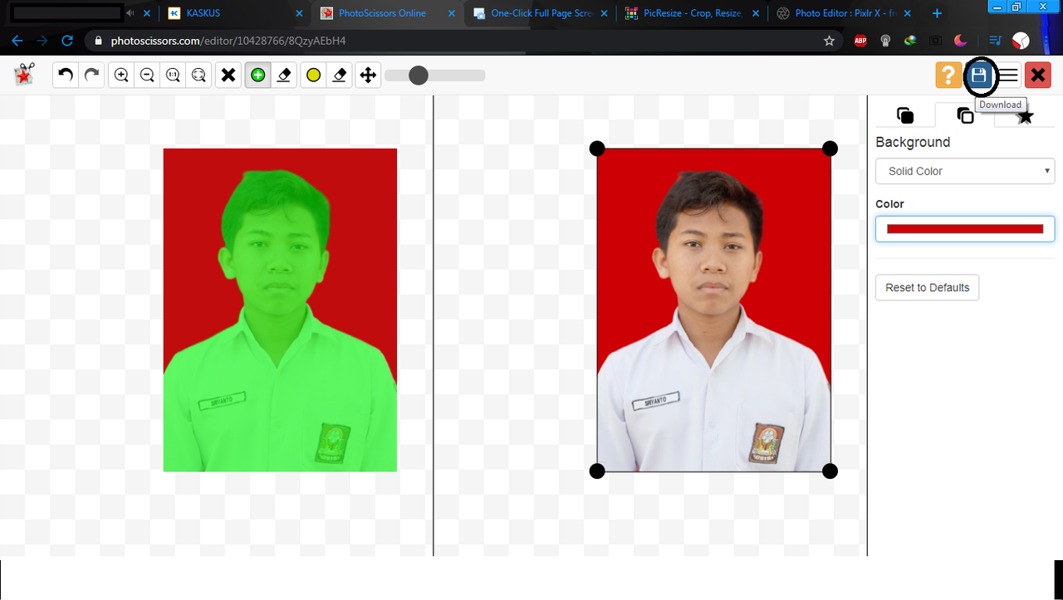Close the KASKUS tab
Screen dimensions: 1063x600
[299, 13]
